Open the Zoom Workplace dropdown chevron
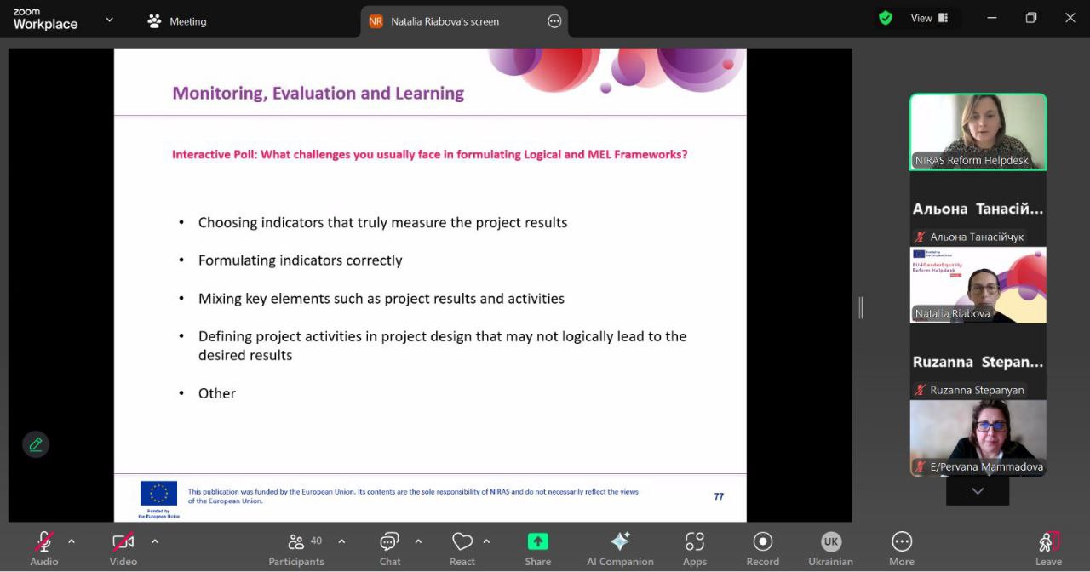Image resolution: width=1090 pixels, height=572 pixels. pos(109,20)
